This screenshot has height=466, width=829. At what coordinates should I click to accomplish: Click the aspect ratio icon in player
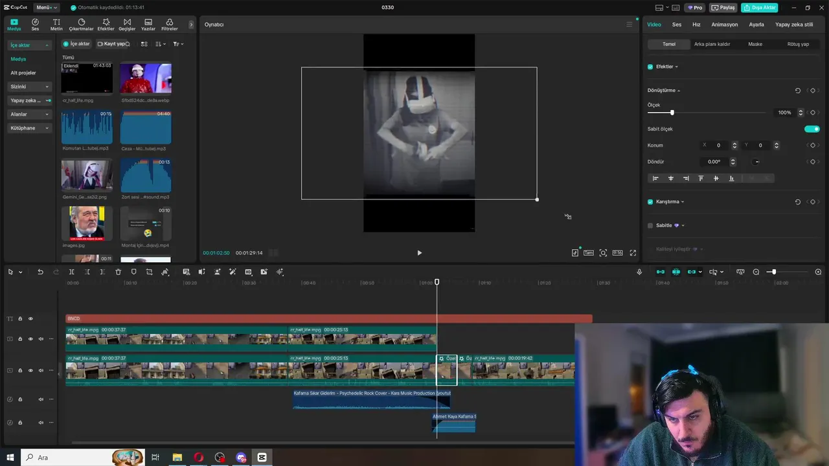click(x=617, y=253)
